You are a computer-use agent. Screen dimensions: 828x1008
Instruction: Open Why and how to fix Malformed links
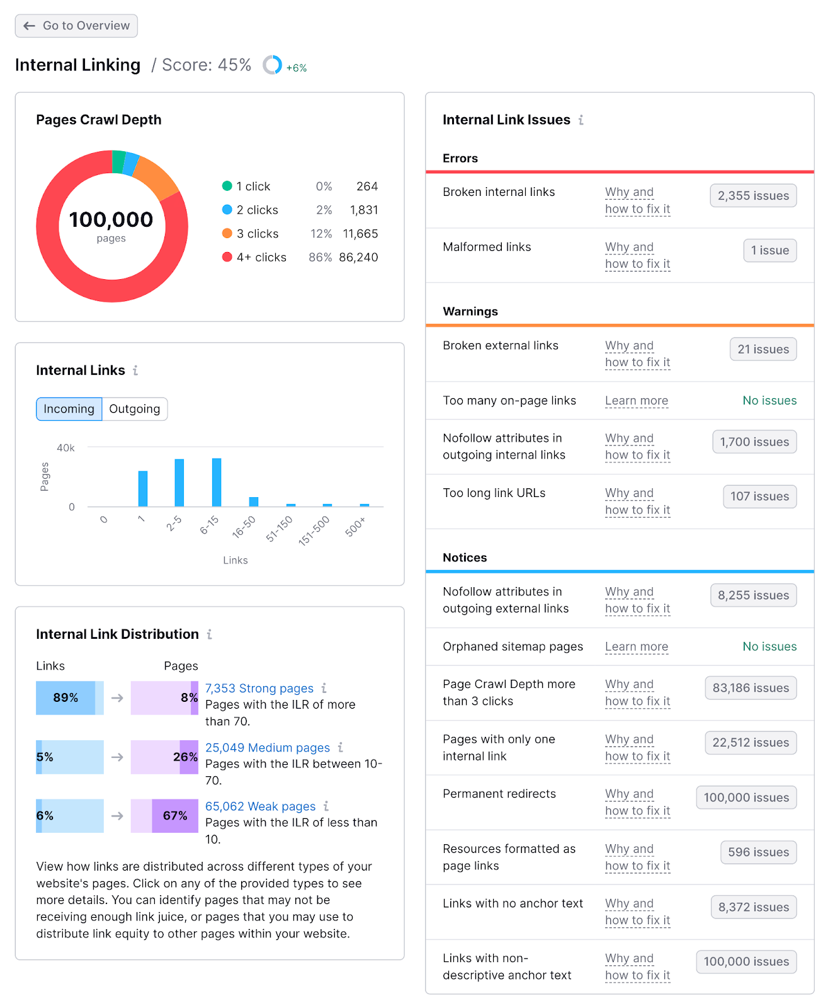637,255
